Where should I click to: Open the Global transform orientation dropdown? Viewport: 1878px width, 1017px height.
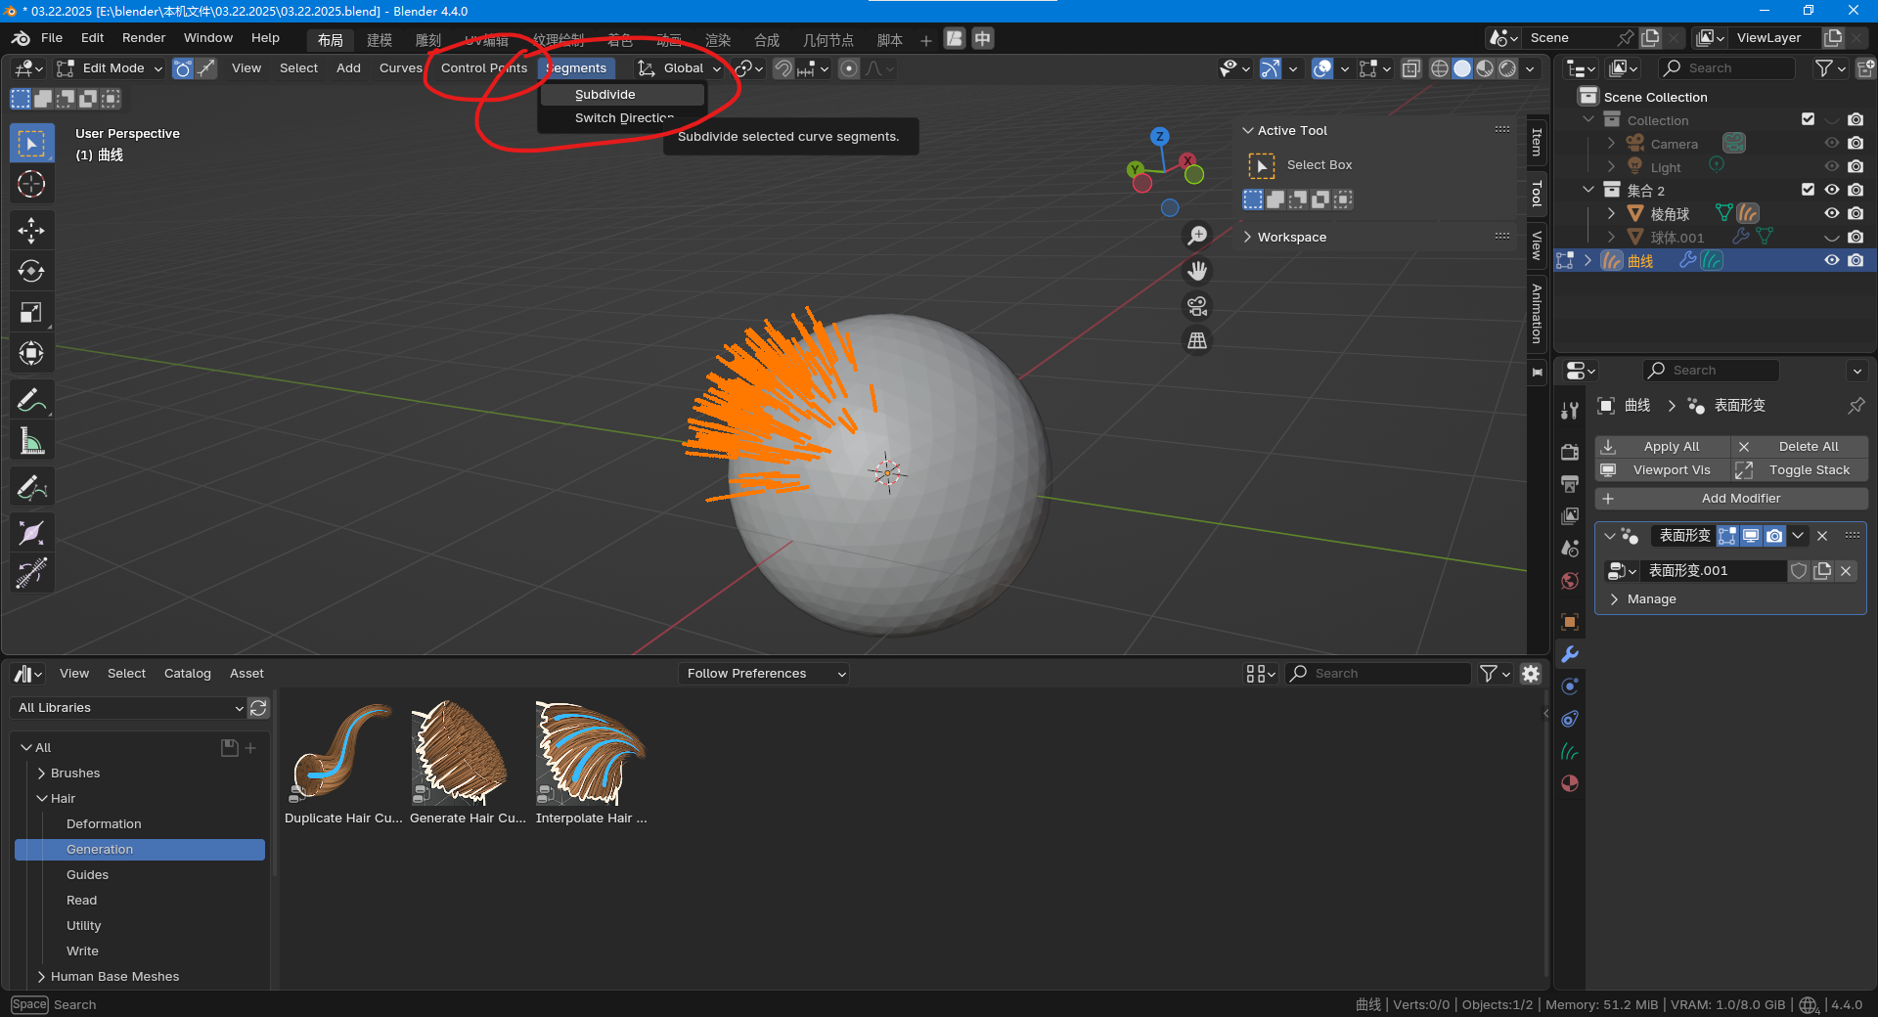click(680, 68)
